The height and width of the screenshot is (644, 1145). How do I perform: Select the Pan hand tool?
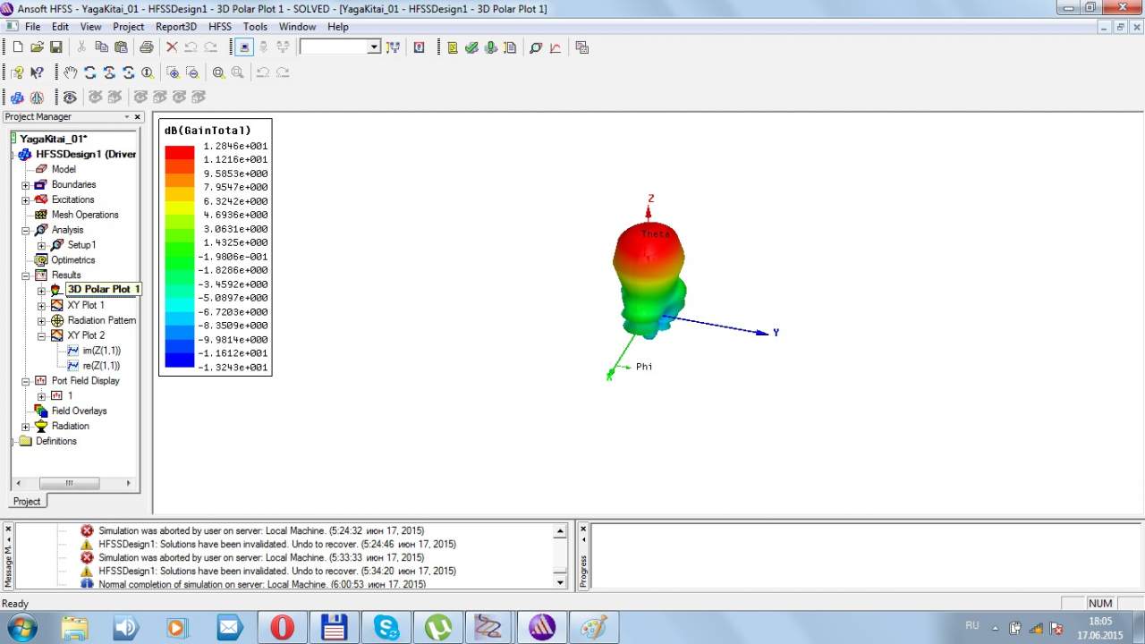pos(71,72)
